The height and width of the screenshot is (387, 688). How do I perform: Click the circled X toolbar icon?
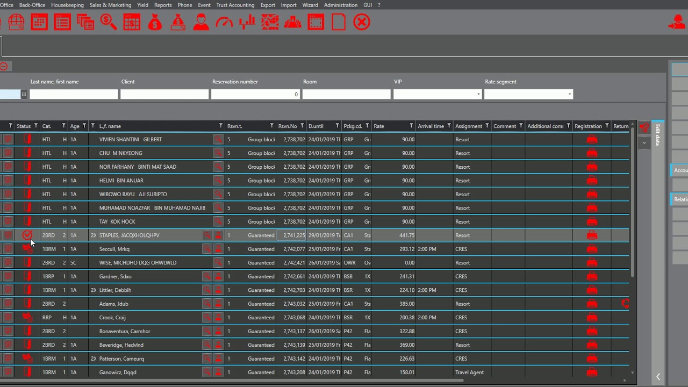pyautogui.click(x=362, y=22)
